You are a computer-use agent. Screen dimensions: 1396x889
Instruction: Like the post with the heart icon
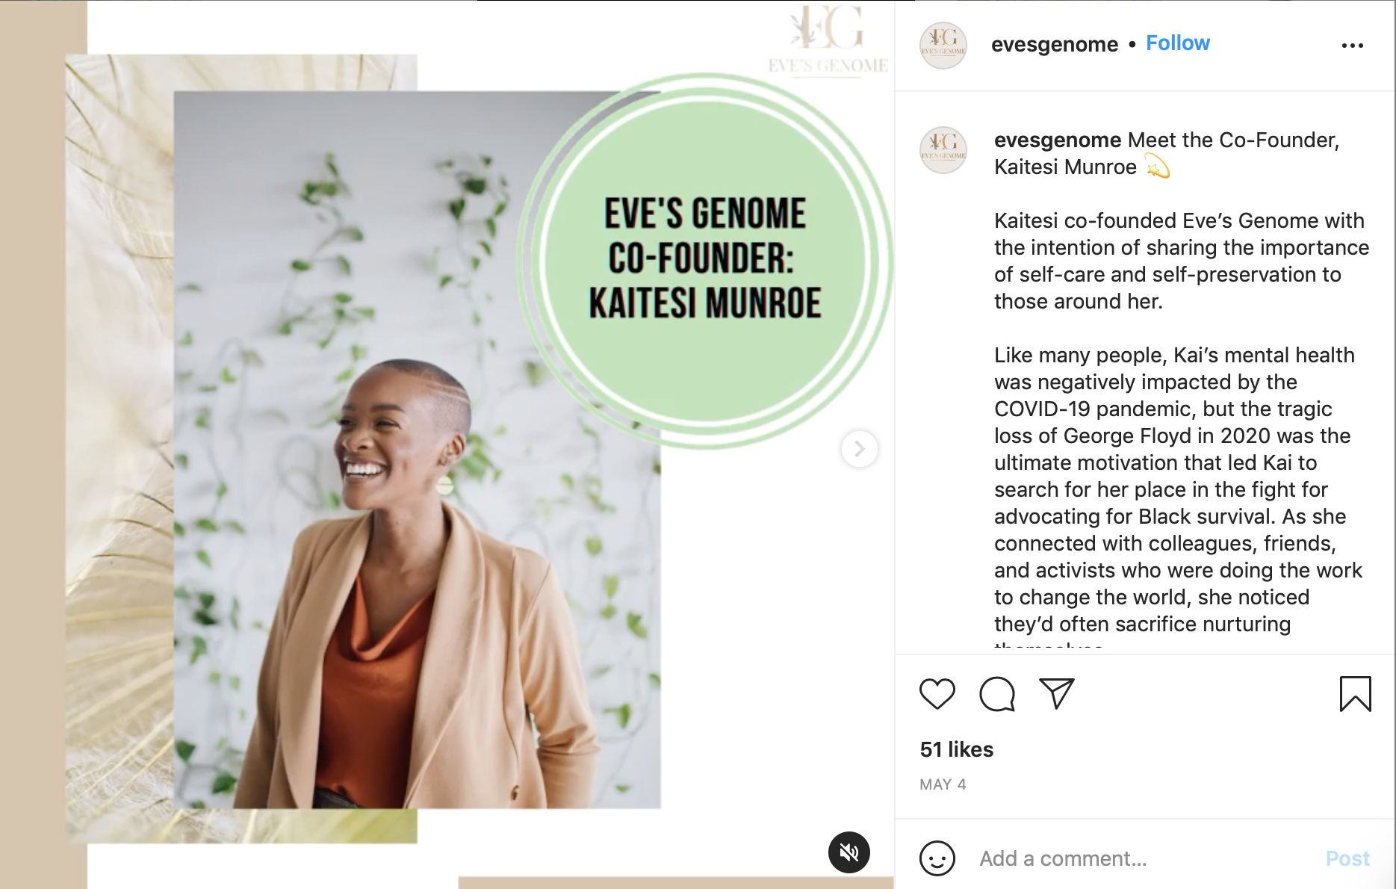[x=937, y=694]
